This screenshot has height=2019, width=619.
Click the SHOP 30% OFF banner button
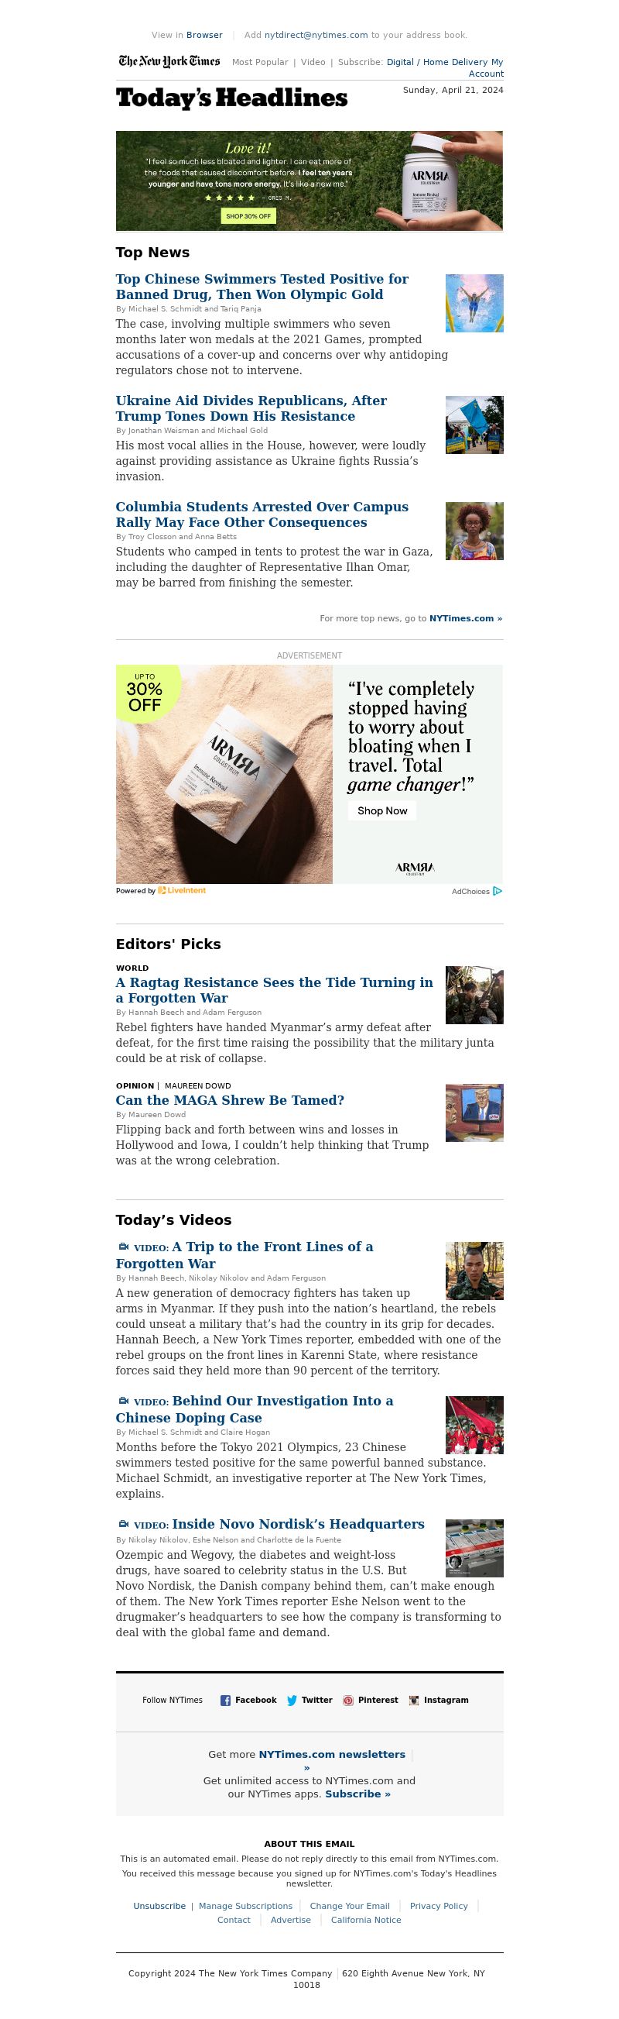(248, 215)
